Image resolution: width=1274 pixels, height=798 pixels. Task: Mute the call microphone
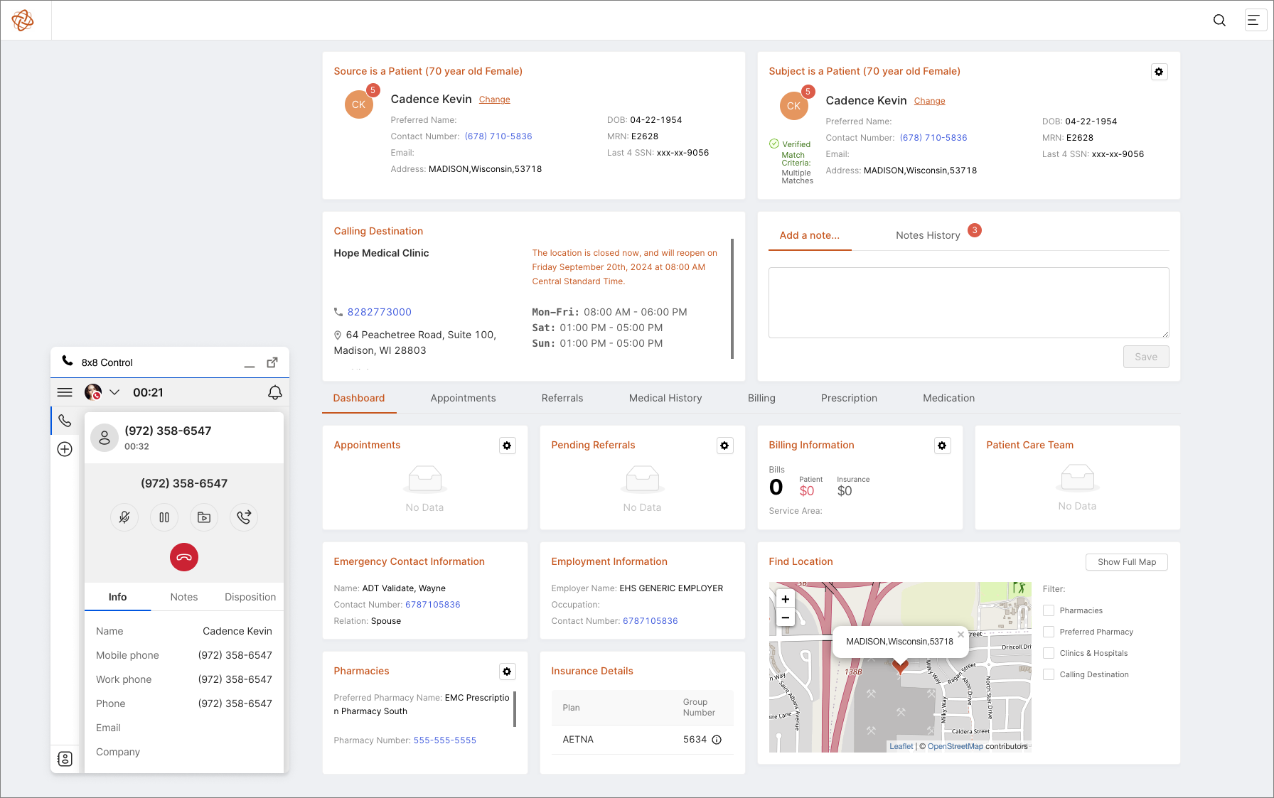pyautogui.click(x=124, y=517)
